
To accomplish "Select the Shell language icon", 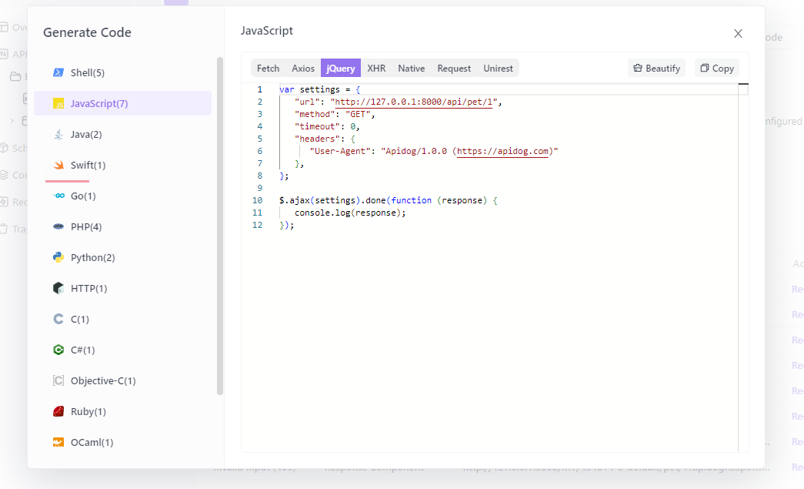I will [x=58, y=72].
